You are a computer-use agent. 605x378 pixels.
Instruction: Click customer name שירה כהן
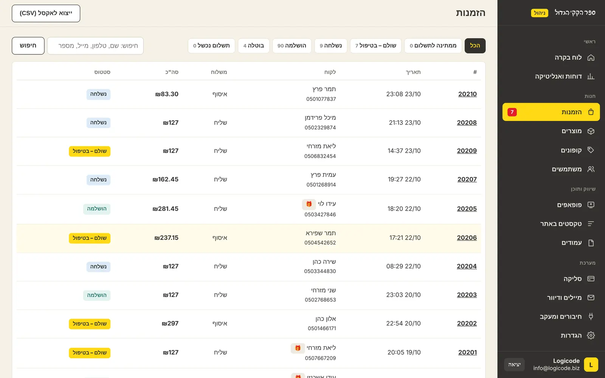(324, 262)
